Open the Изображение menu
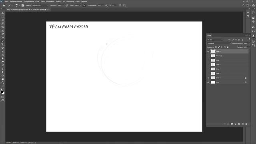 28,2
